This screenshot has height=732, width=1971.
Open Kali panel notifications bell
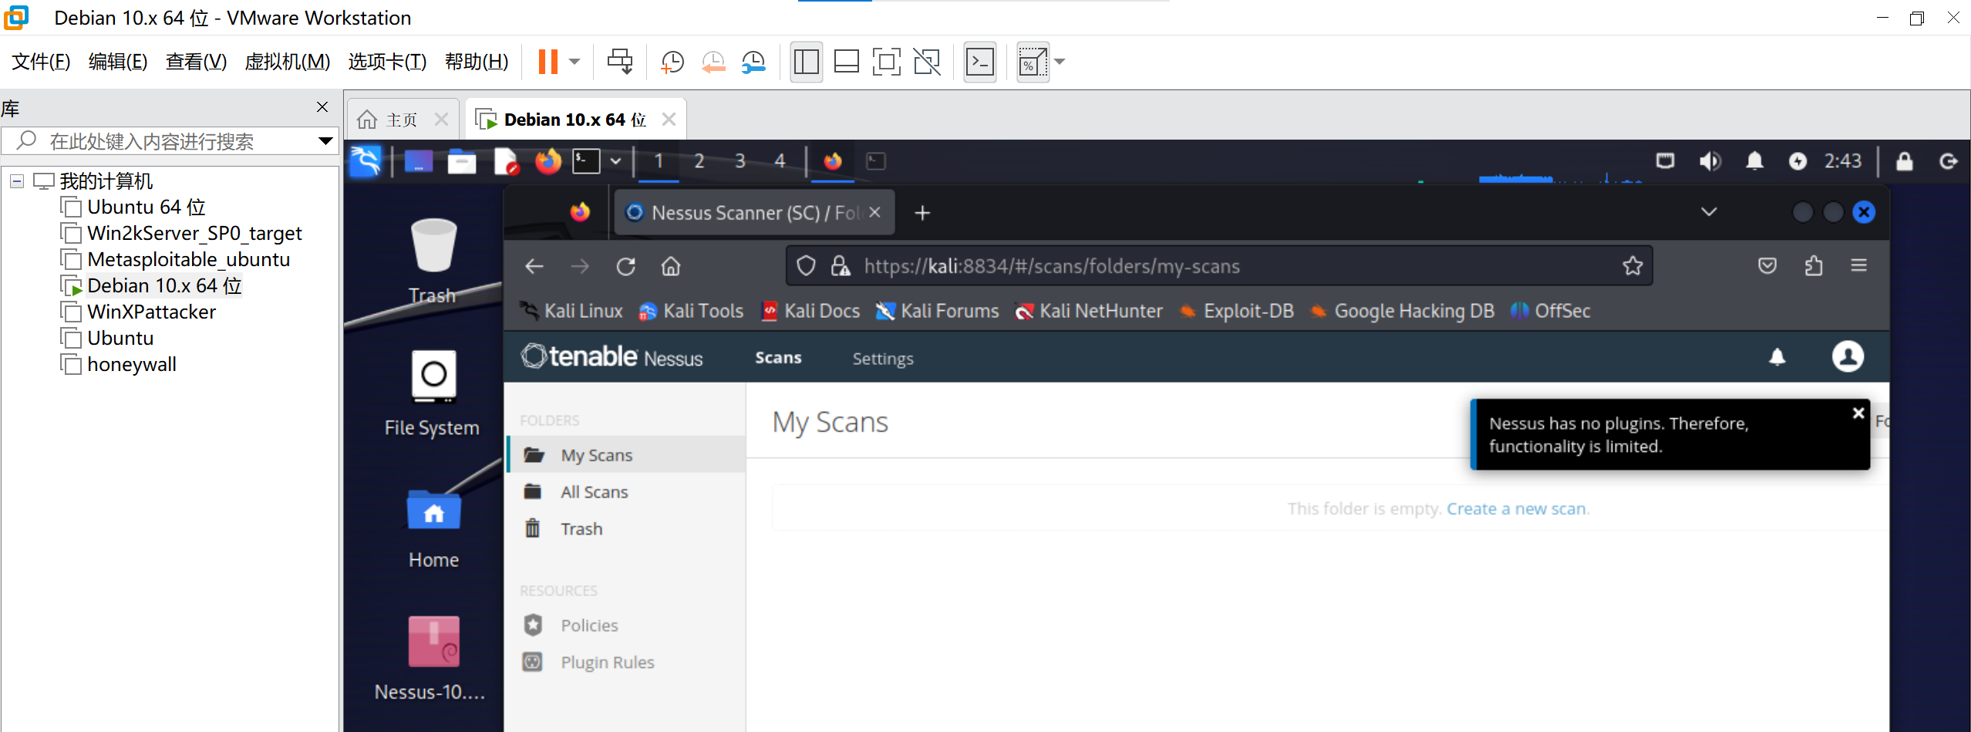point(1754,161)
